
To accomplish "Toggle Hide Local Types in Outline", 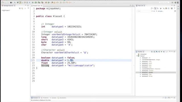I will [164, 52].
